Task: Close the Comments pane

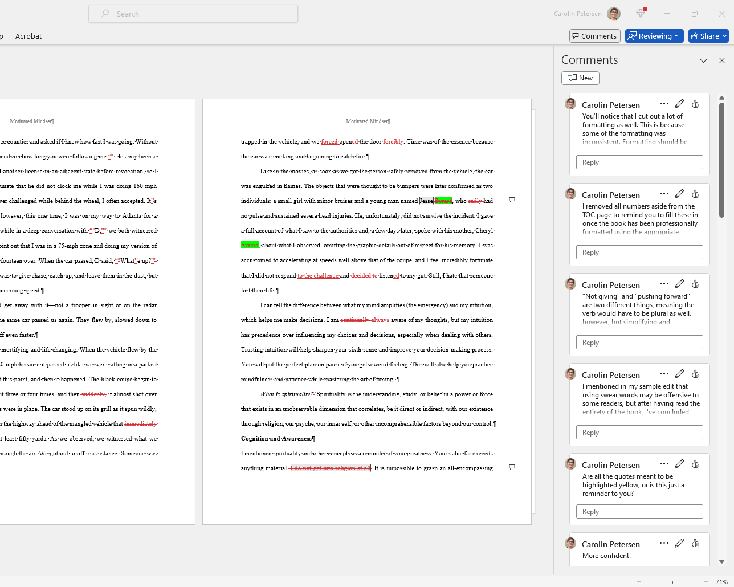Action: pos(722,60)
